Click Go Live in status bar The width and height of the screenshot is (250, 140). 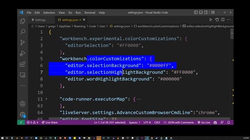(x=204, y=122)
